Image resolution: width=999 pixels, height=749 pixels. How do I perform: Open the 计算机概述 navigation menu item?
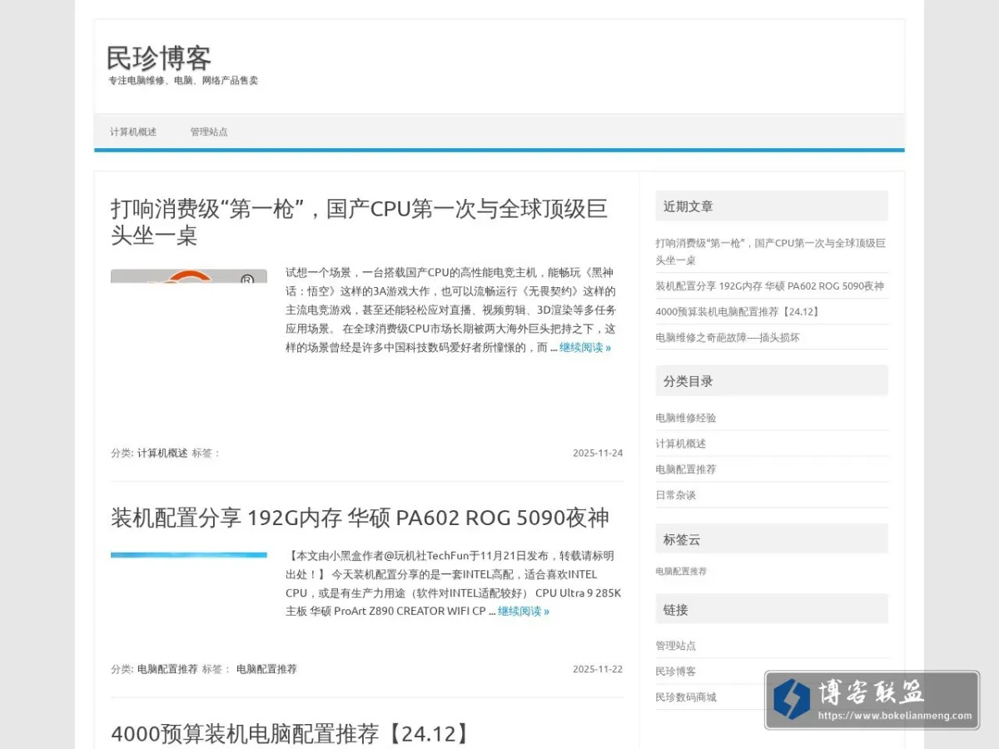click(x=133, y=131)
